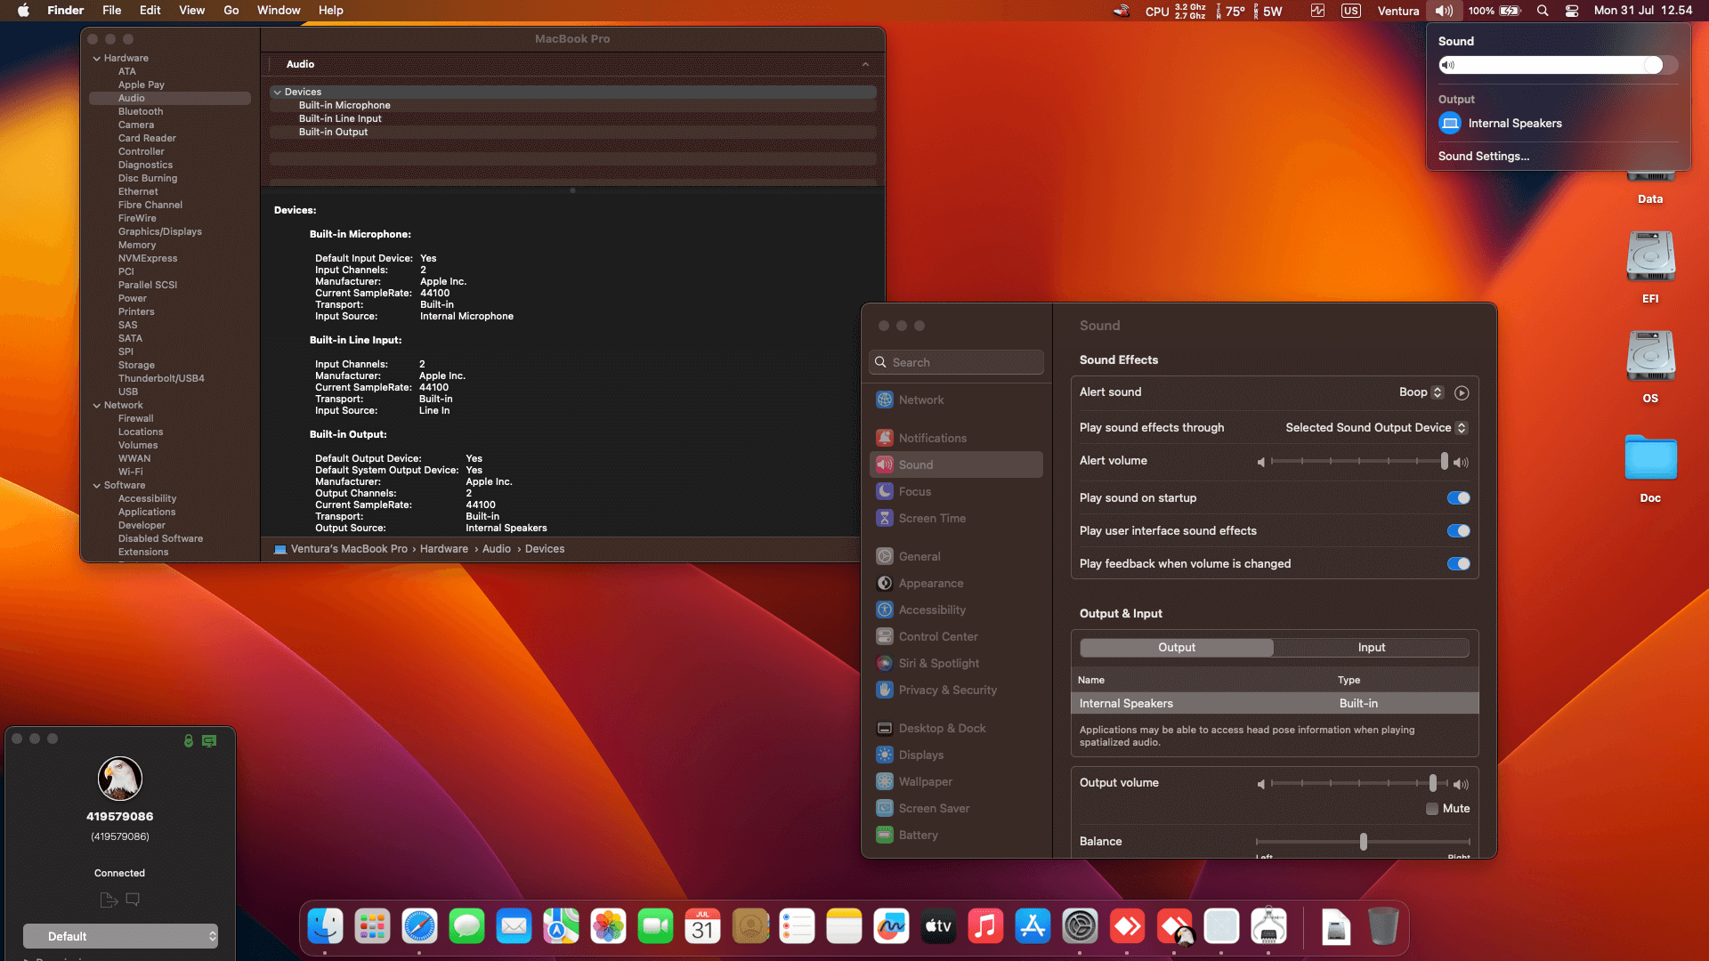Select Built-in Output in Audio devices list

573,132
